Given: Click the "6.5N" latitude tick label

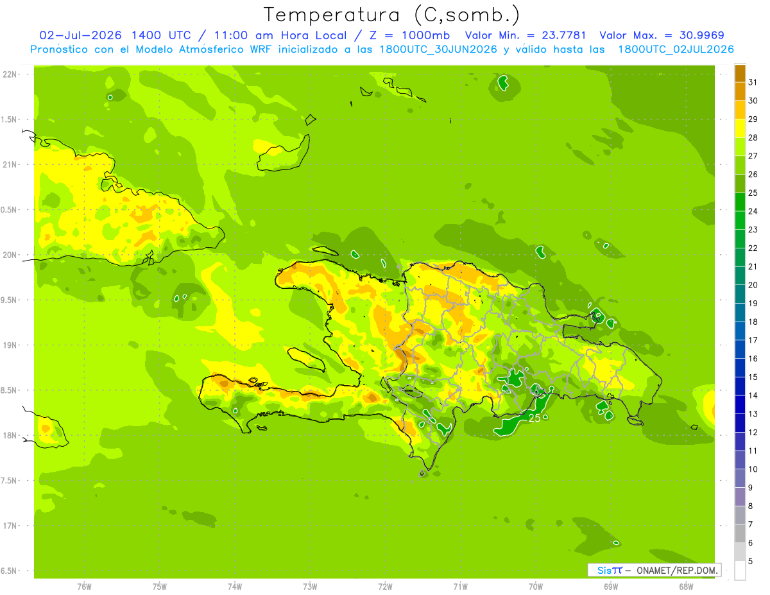Looking at the screenshot, I should tap(10, 571).
